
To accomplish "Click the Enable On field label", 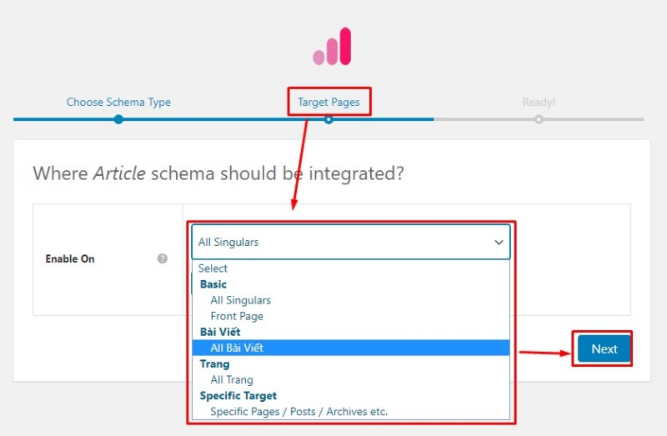I will [x=70, y=259].
